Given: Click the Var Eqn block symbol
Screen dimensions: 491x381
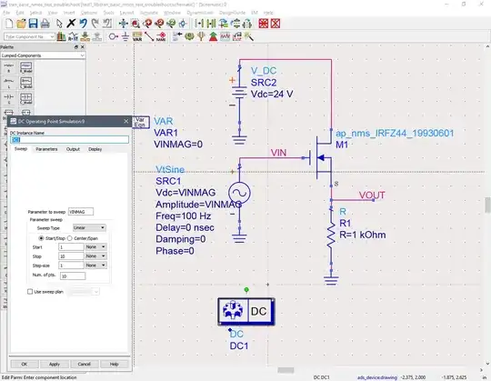Looking at the screenshot, I should 140,122.
